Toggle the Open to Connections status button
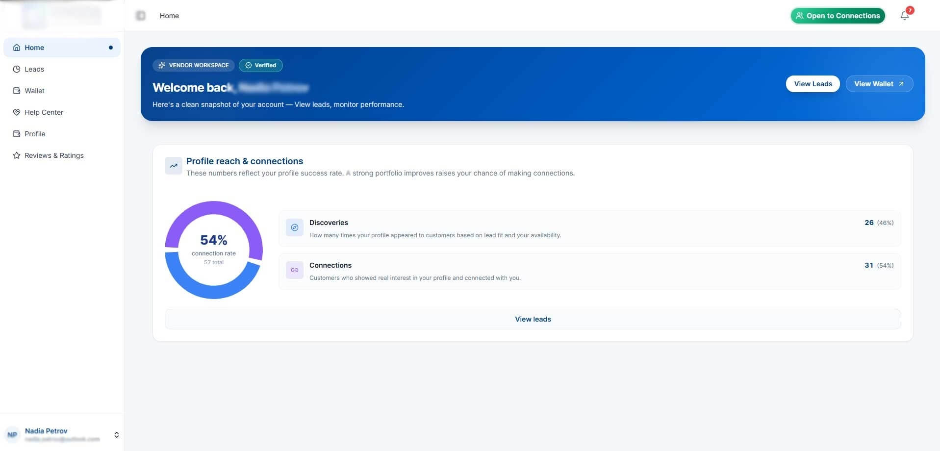Image resolution: width=940 pixels, height=451 pixels. click(838, 16)
